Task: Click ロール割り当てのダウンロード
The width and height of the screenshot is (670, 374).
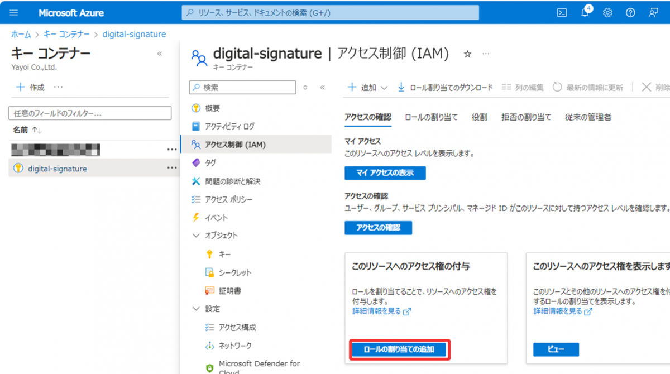Action: pyautogui.click(x=445, y=87)
